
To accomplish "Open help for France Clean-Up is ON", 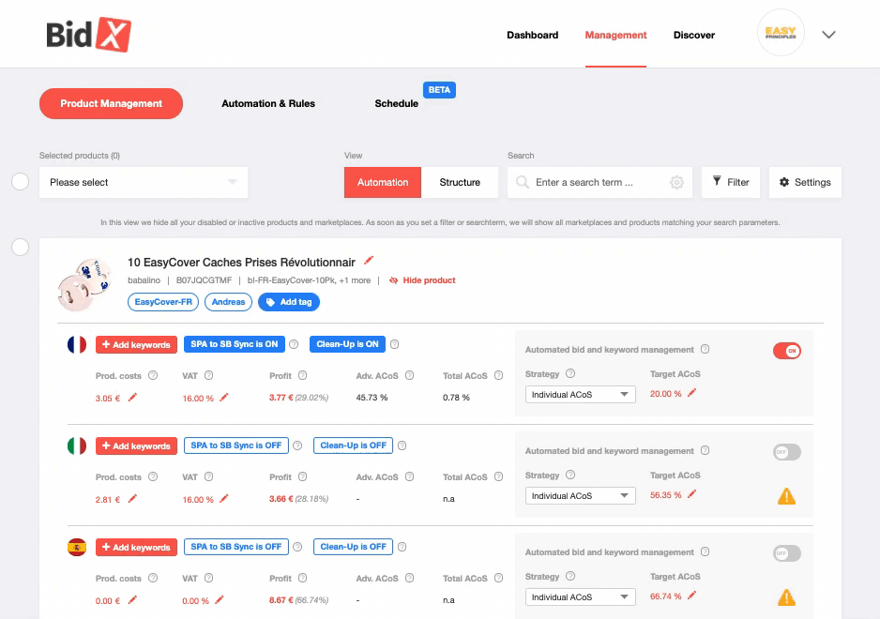I will [395, 344].
